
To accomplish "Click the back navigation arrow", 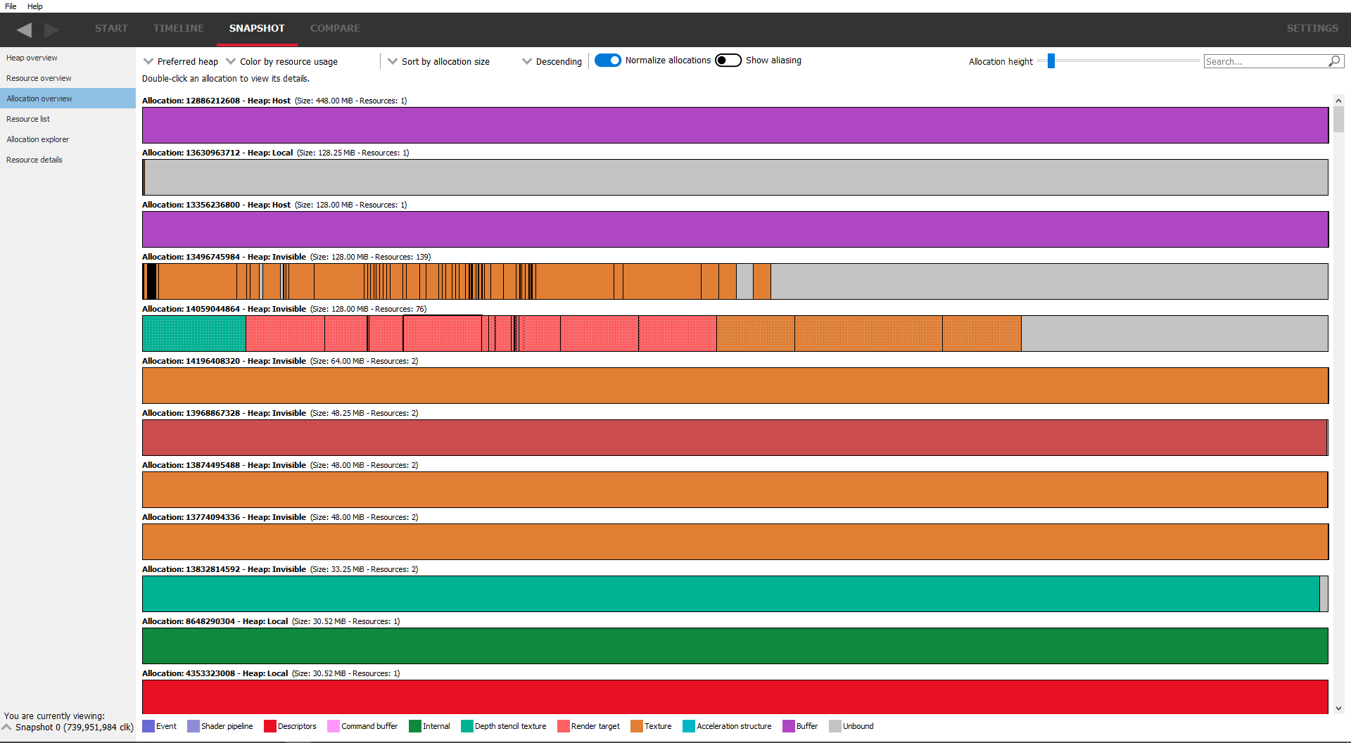I will pos(24,30).
